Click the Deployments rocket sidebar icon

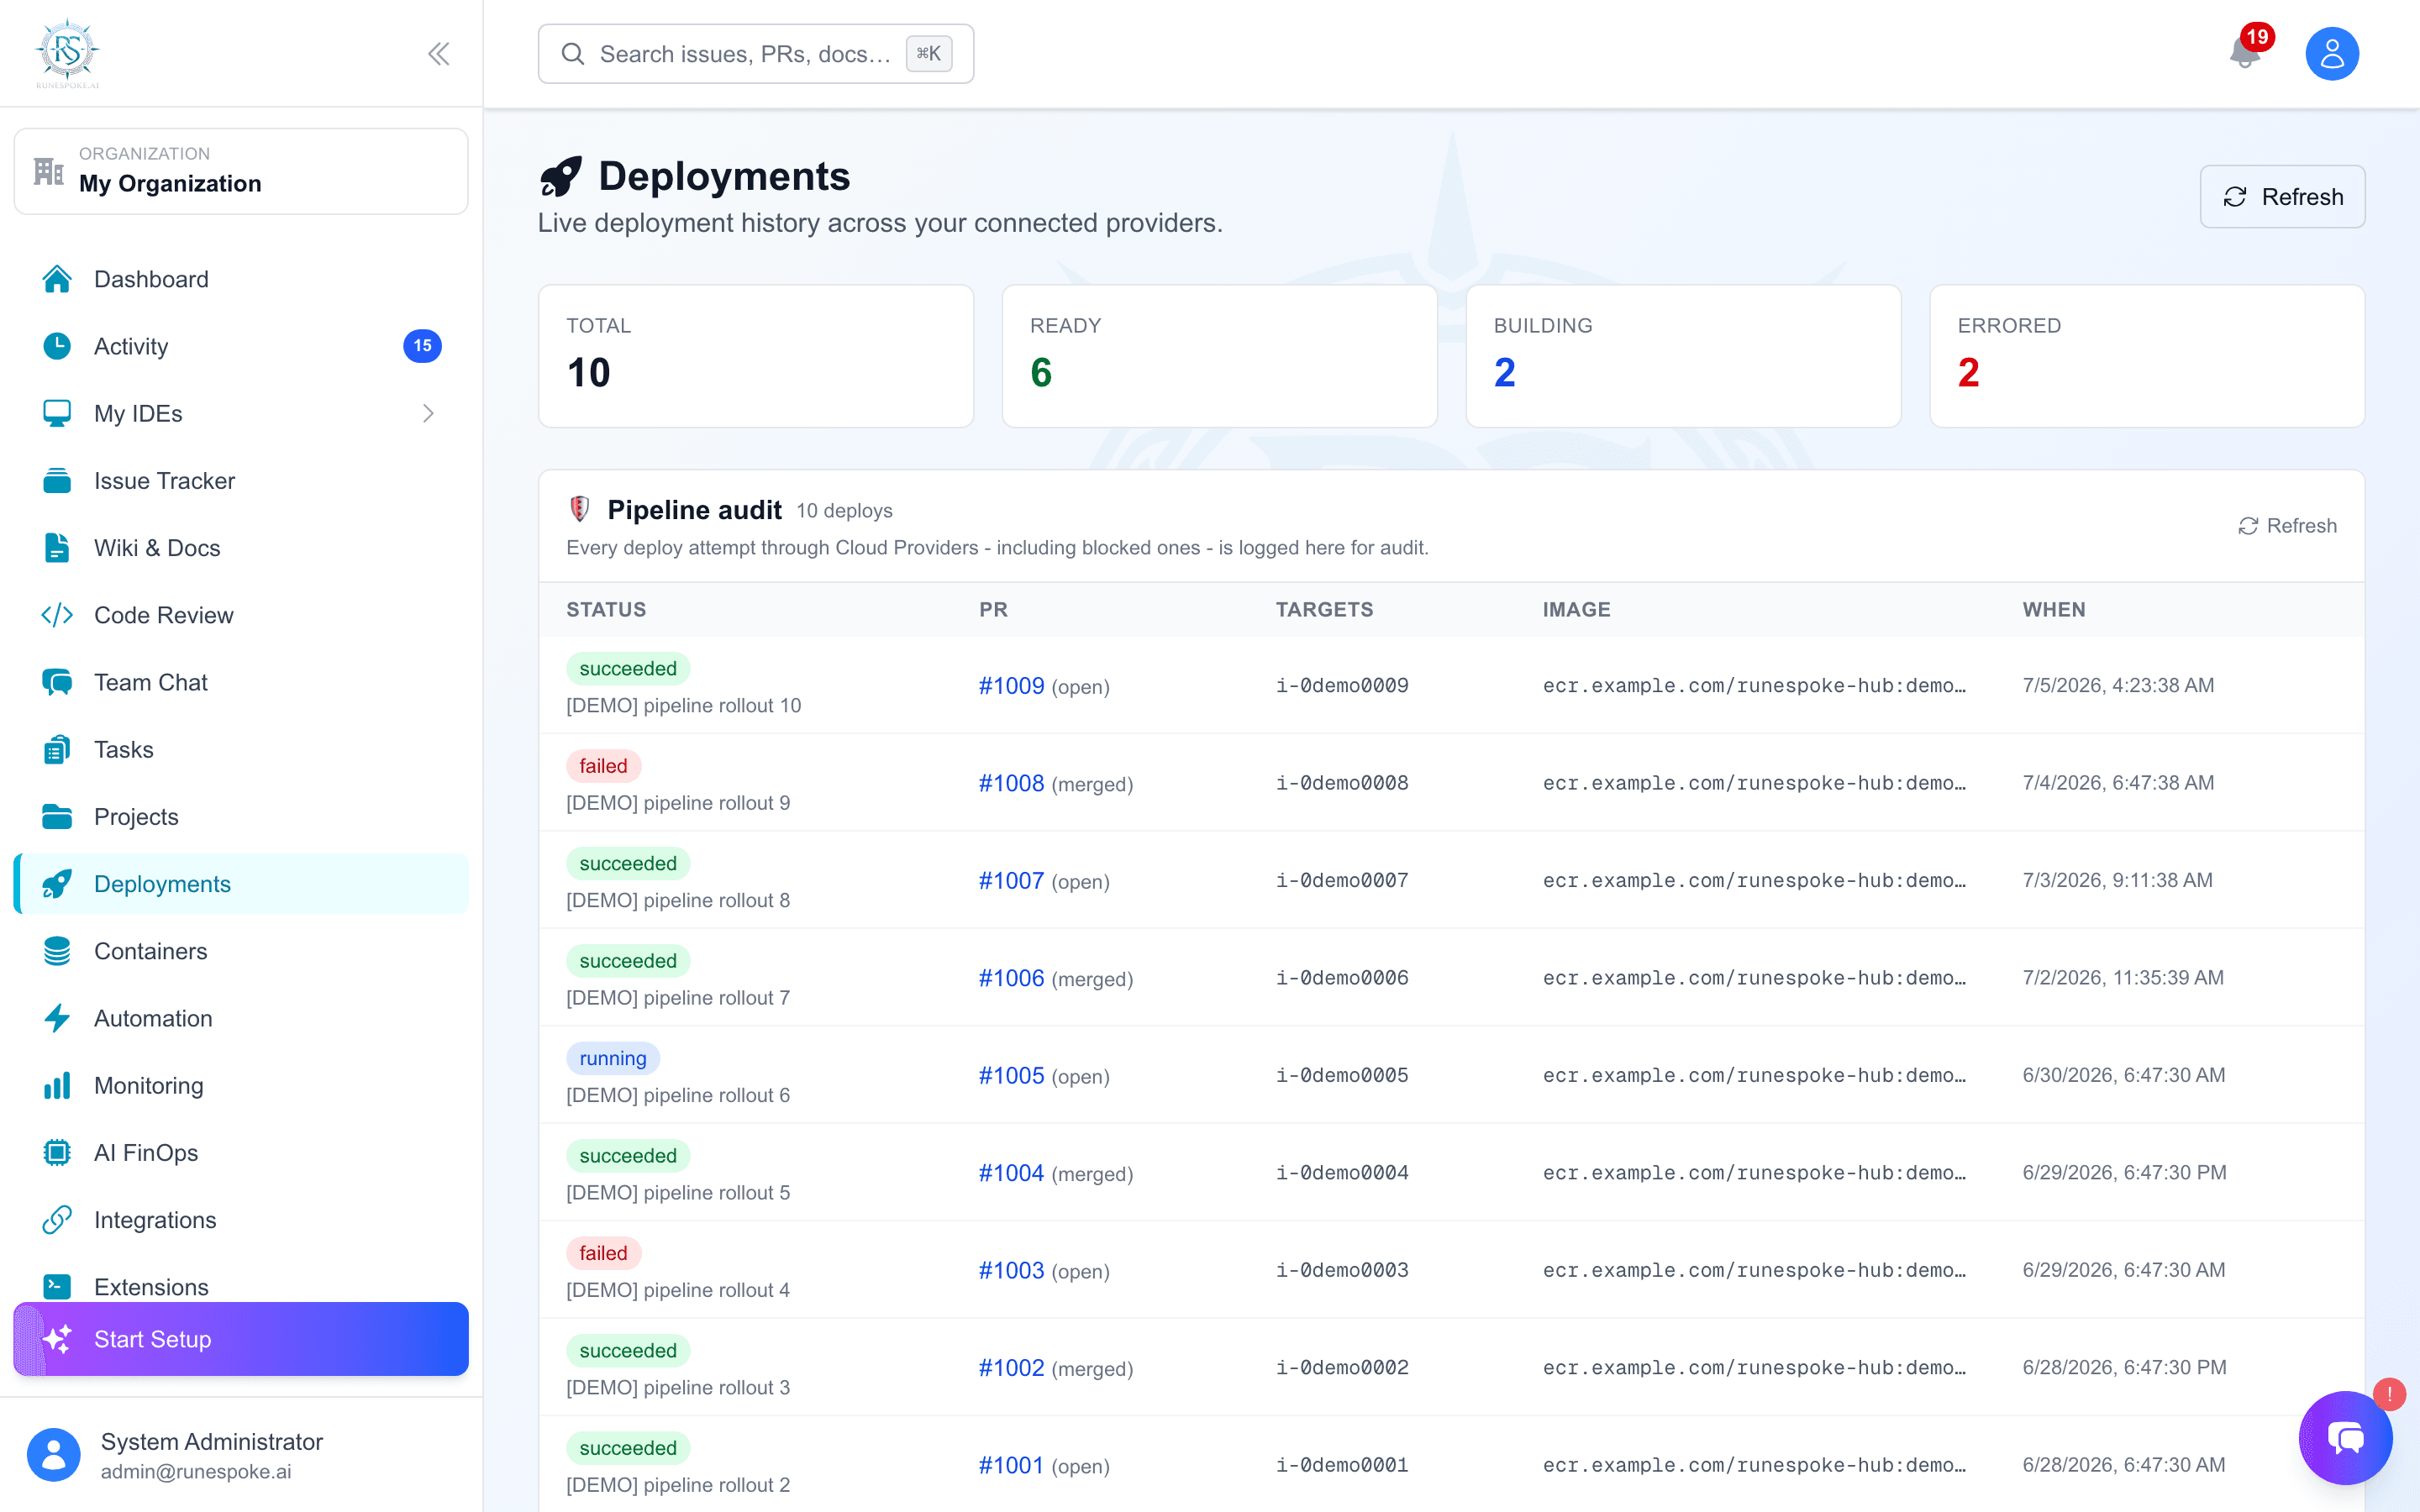[57, 884]
